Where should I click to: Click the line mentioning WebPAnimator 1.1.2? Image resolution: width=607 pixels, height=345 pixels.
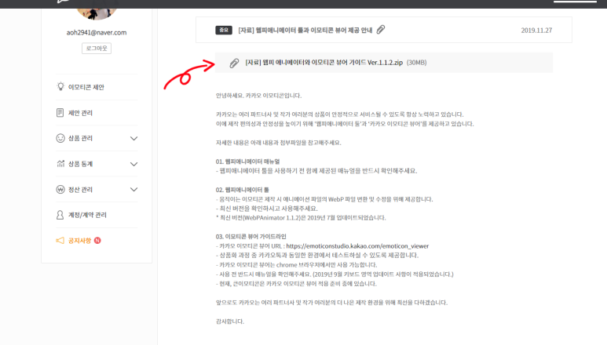pos(301,218)
